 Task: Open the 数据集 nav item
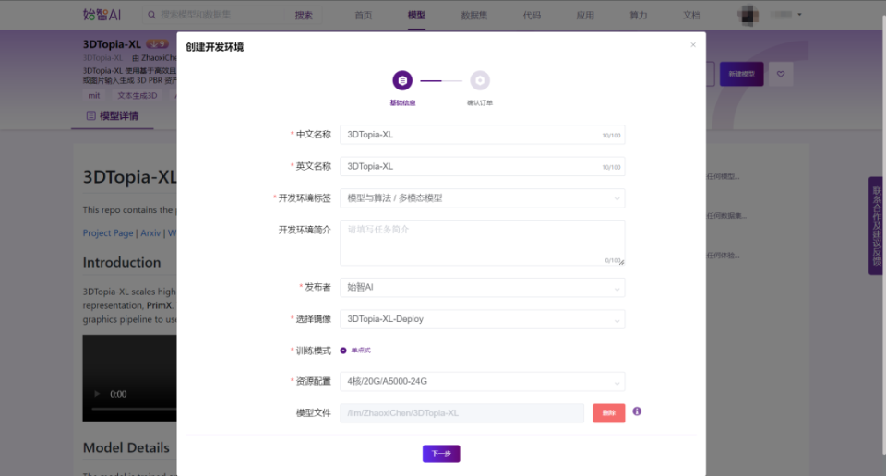(x=474, y=16)
